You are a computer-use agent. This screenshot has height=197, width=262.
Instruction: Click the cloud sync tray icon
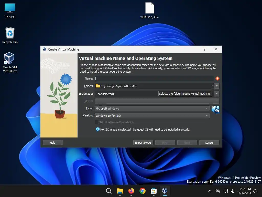click(218, 191)
